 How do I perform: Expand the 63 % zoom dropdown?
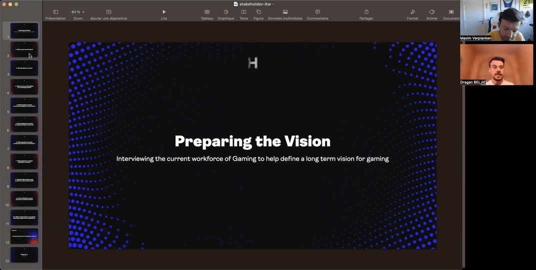(x=78, y=12)
